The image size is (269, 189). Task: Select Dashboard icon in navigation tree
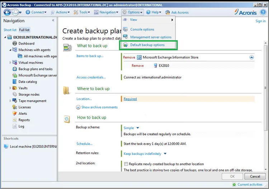(15, 43)
